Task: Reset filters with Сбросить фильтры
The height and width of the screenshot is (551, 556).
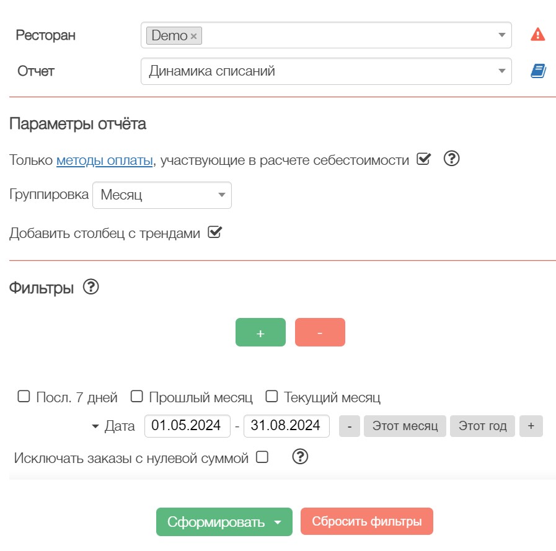Action: click(x=366, y=522)
